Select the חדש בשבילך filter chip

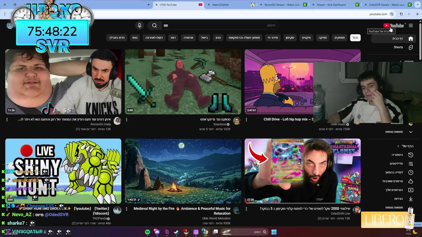pyautogui.click(x=117, y=38)
